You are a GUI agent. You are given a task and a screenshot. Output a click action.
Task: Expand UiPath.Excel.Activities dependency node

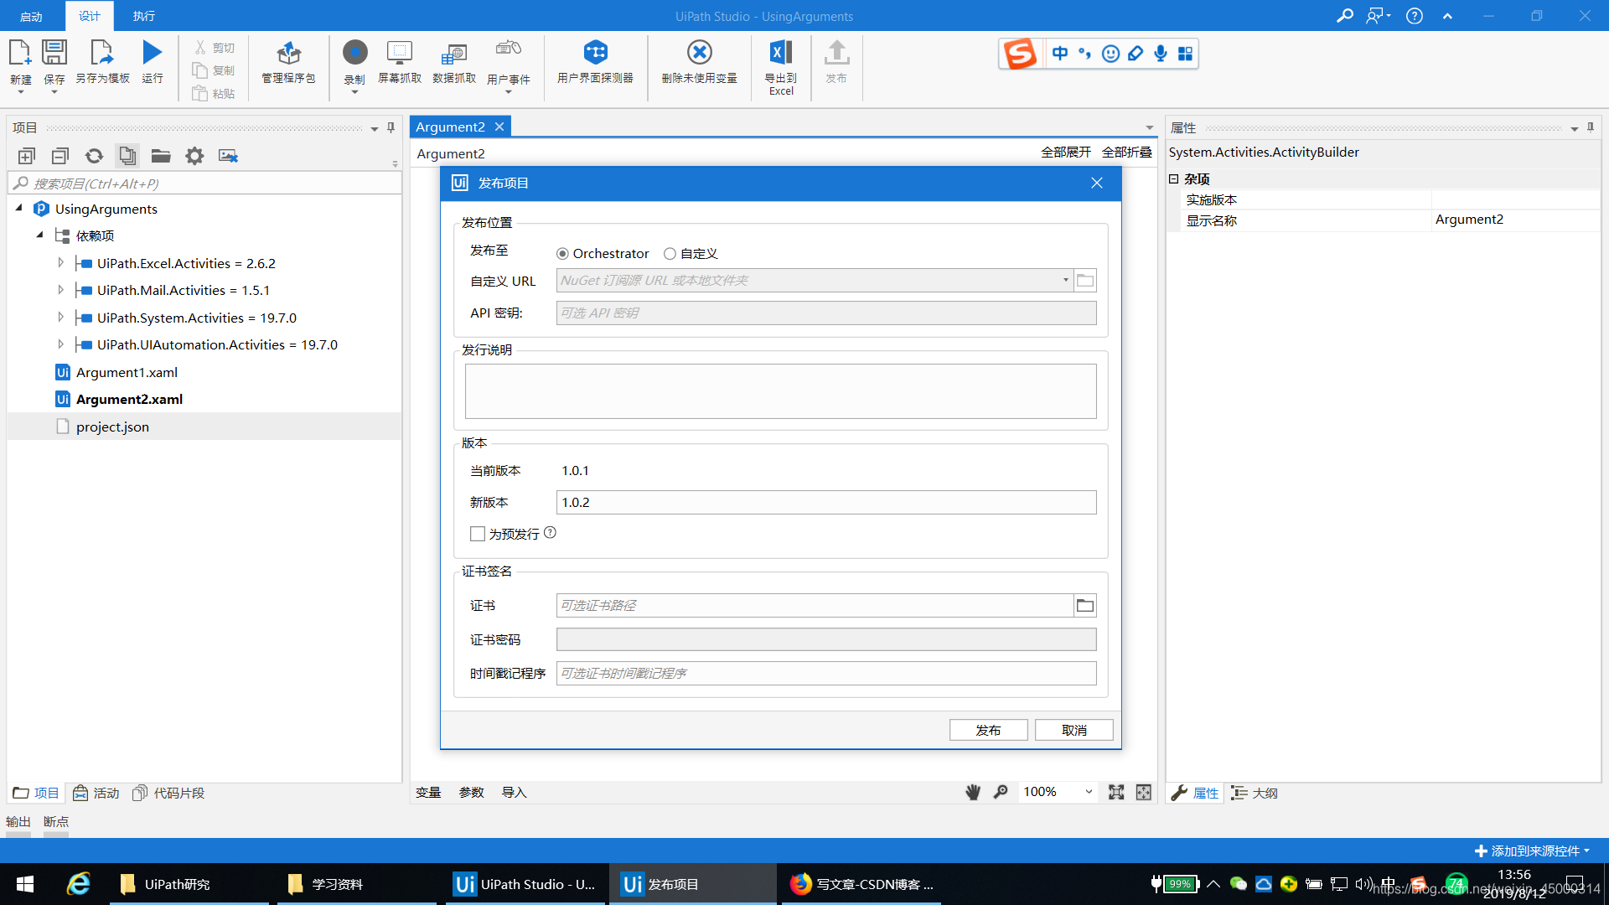(60, 263)
